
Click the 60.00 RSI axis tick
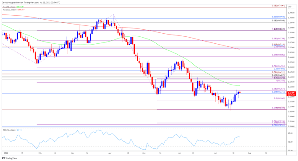pos(290,133)
